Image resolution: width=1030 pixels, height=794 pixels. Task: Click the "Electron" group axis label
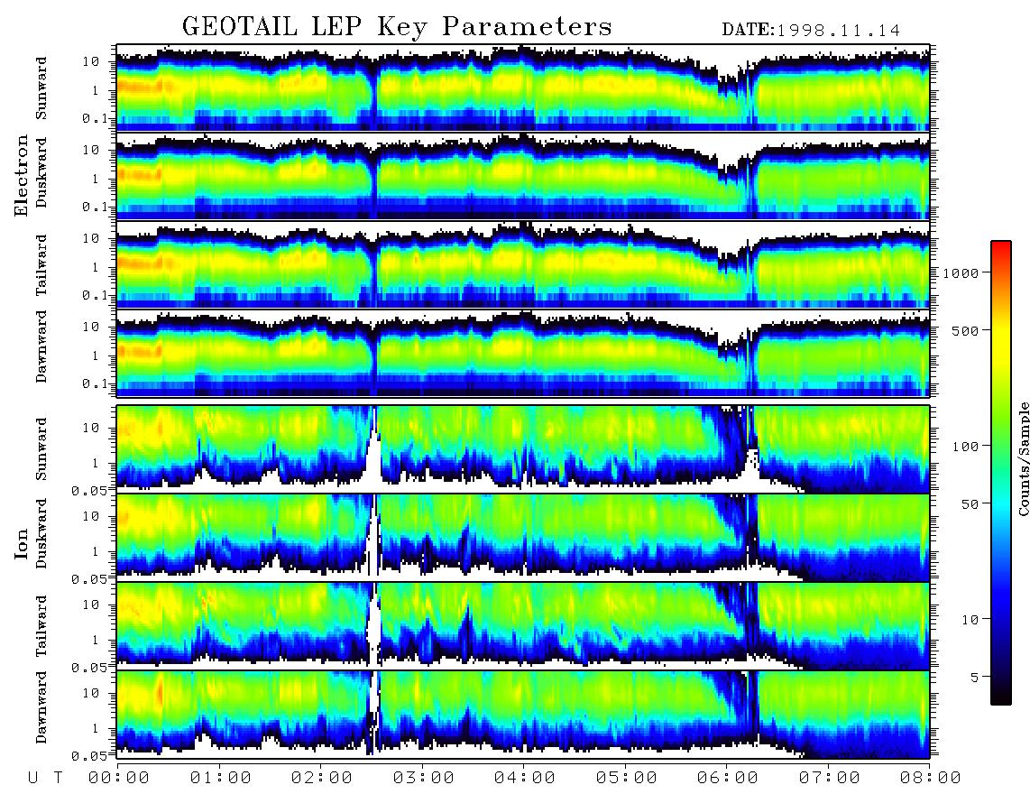pyautogui.click(x=22, y=176)
